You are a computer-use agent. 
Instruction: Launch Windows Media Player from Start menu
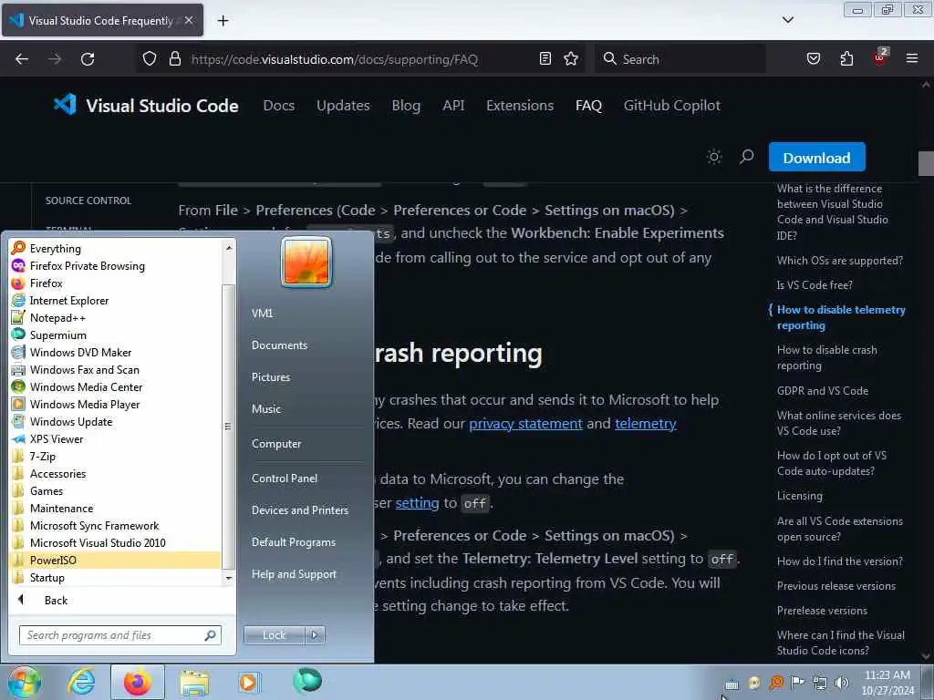pyautogui.click(x=85, y=404)
